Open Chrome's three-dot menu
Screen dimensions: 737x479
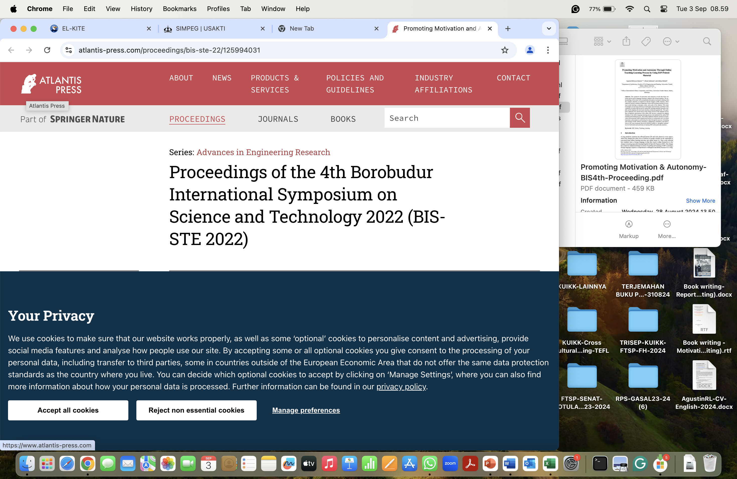(x=548, y=50)
